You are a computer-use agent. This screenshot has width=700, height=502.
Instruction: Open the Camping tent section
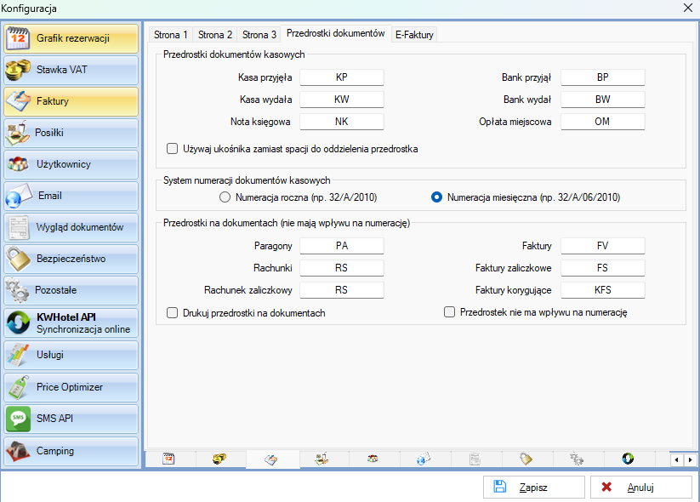click(x=71, y=451)
